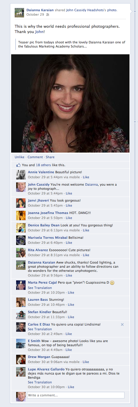Click the Write a comment field
138x407 pixels.
[x=76, y=395]
